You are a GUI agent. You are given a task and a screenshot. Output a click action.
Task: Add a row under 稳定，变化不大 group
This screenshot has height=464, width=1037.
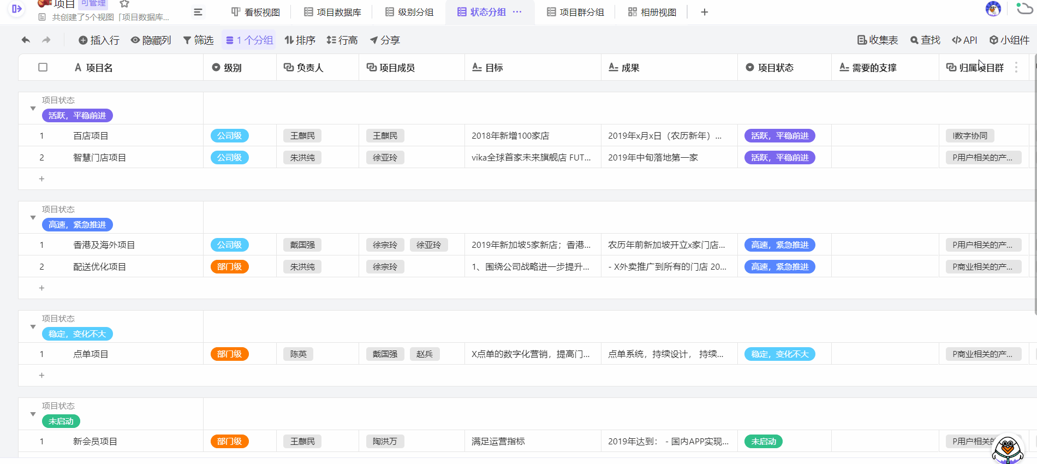(x=41, y=376)
